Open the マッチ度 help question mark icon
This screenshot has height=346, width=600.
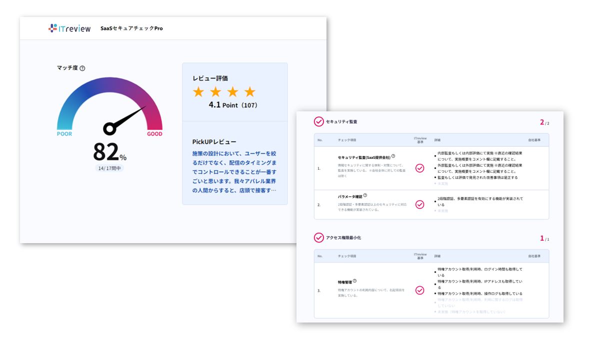pos(82,68)
